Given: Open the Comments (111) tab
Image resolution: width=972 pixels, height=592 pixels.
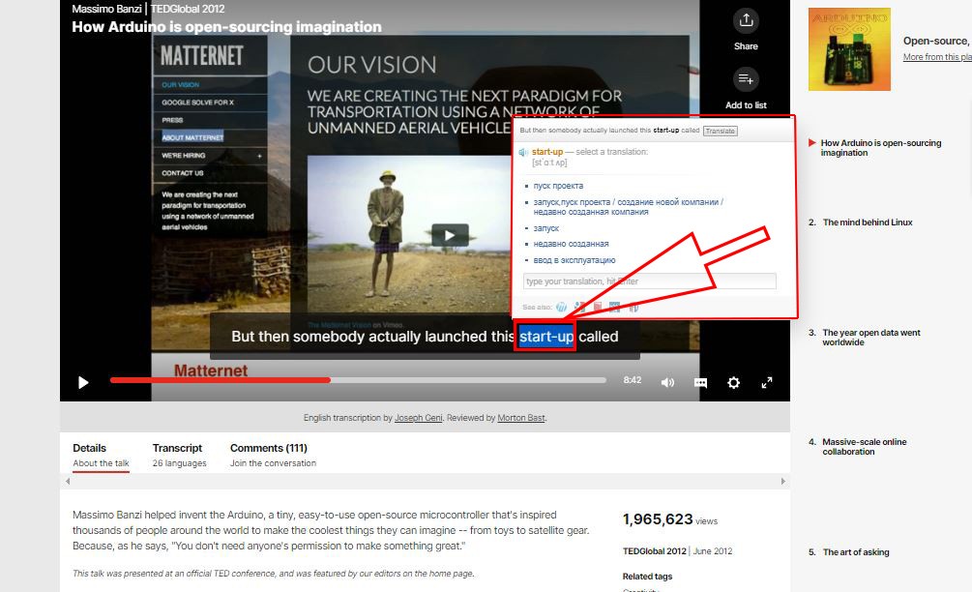Looking at the screenshot, I should coord(273,455).
